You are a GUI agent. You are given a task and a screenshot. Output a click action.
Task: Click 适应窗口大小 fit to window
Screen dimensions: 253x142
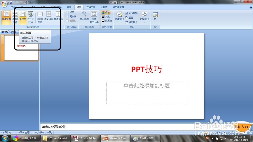tap(94, 17)
